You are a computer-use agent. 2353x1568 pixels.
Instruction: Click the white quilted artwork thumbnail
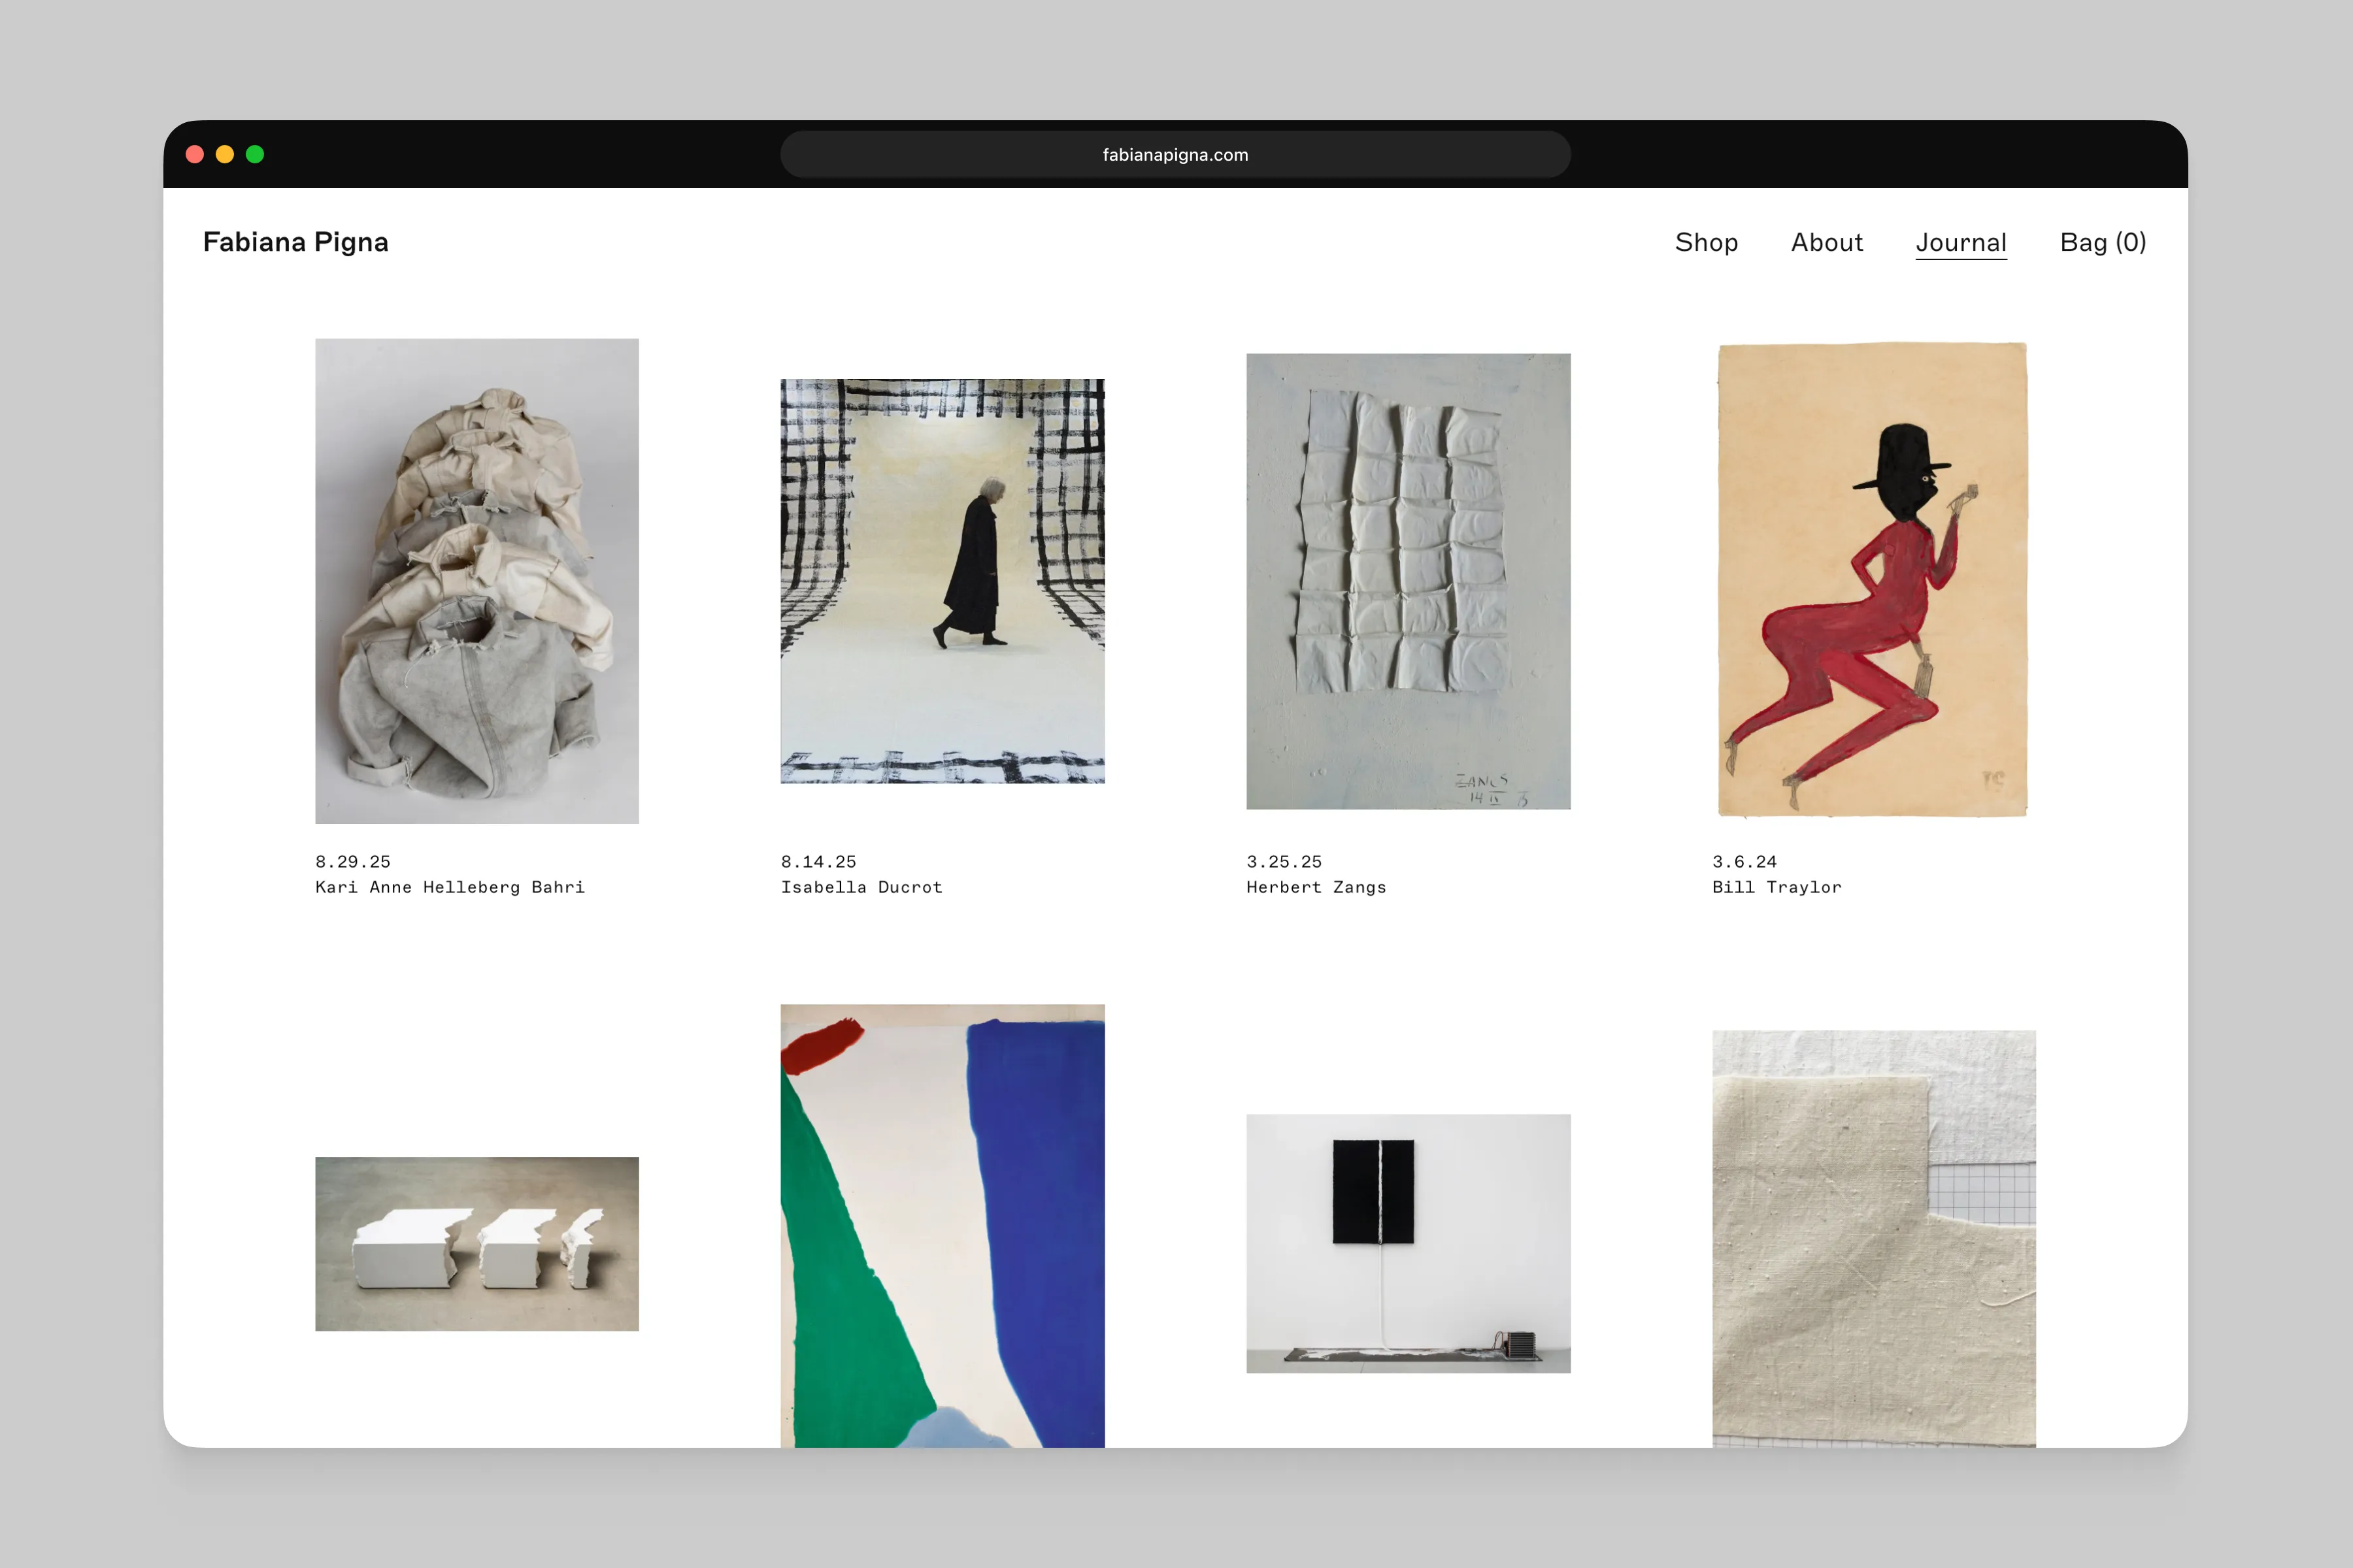[1408, 585]
